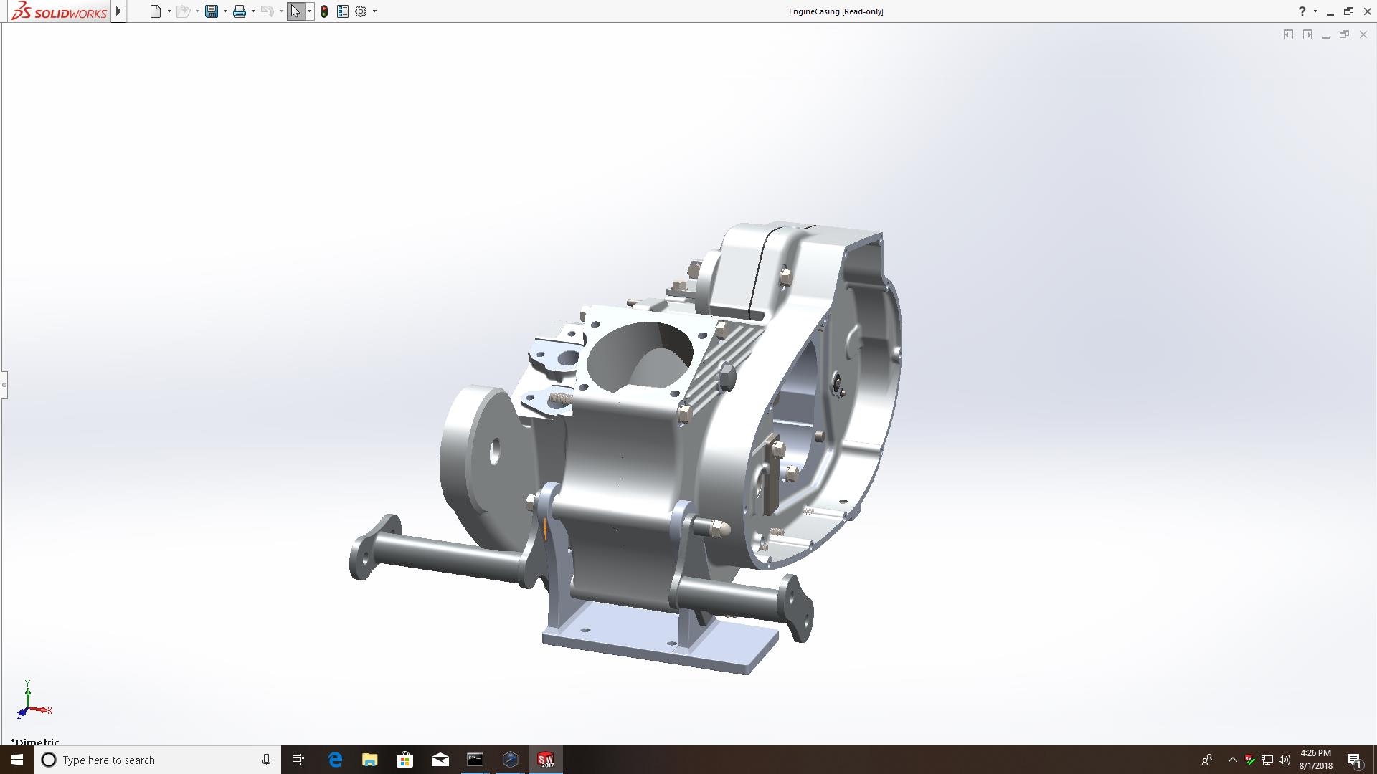Image resolution: width=1377 pixels, height=774 pixels.
Task: Click the Save floppy disk icon
Action: coord(212,11)
